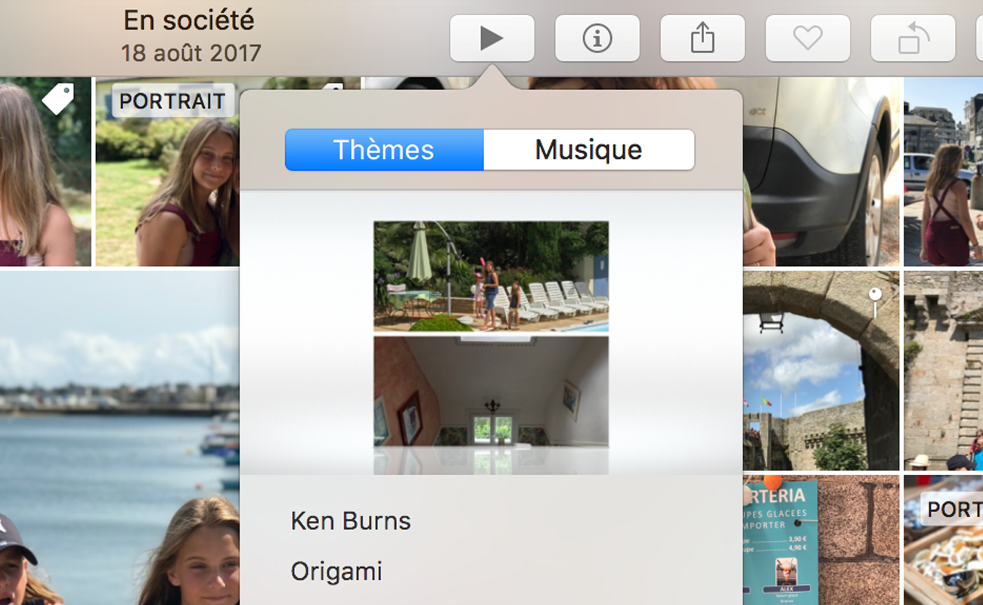Click the PORTRAIT badge on girl photo
This screenshot has width=983, height=605.
(x=172, y=101)
